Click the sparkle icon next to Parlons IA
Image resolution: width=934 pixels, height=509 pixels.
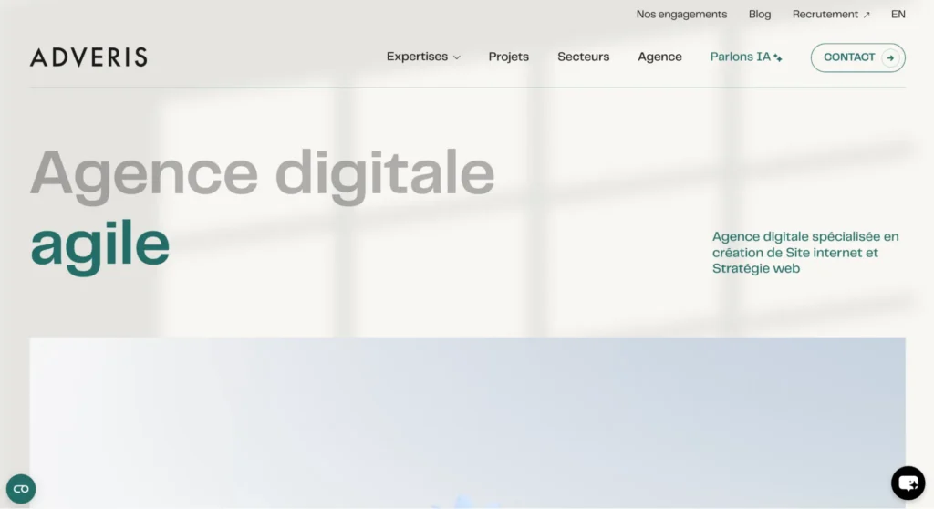[x=778, y=57]
